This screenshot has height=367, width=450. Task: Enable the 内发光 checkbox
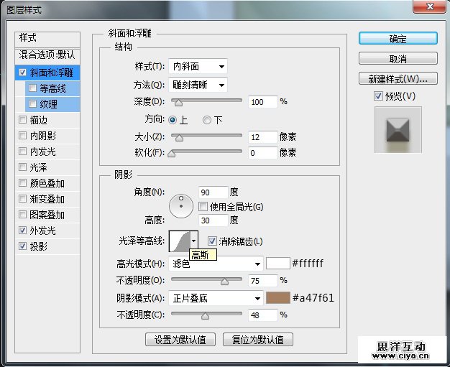(x=22, y=151)
